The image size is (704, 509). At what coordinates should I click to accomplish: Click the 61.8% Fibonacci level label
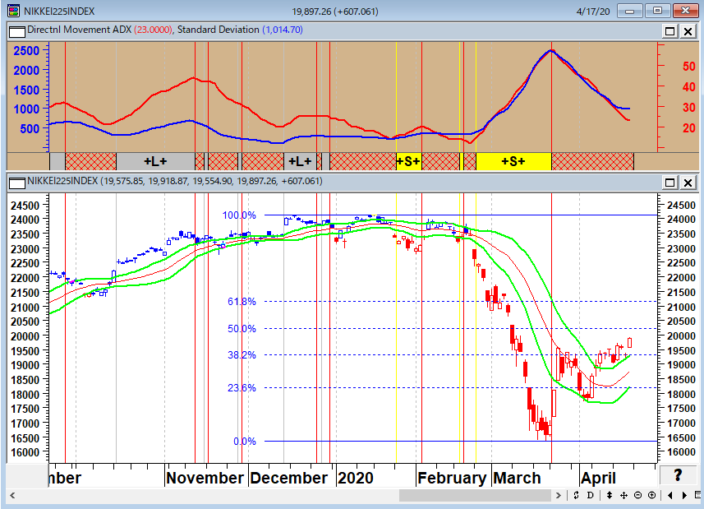pyautogui.click(x=242, y=302)
